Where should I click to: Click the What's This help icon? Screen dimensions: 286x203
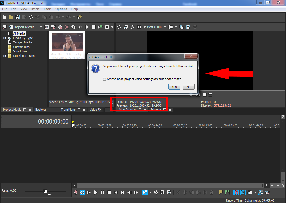(x=80, y=17)
